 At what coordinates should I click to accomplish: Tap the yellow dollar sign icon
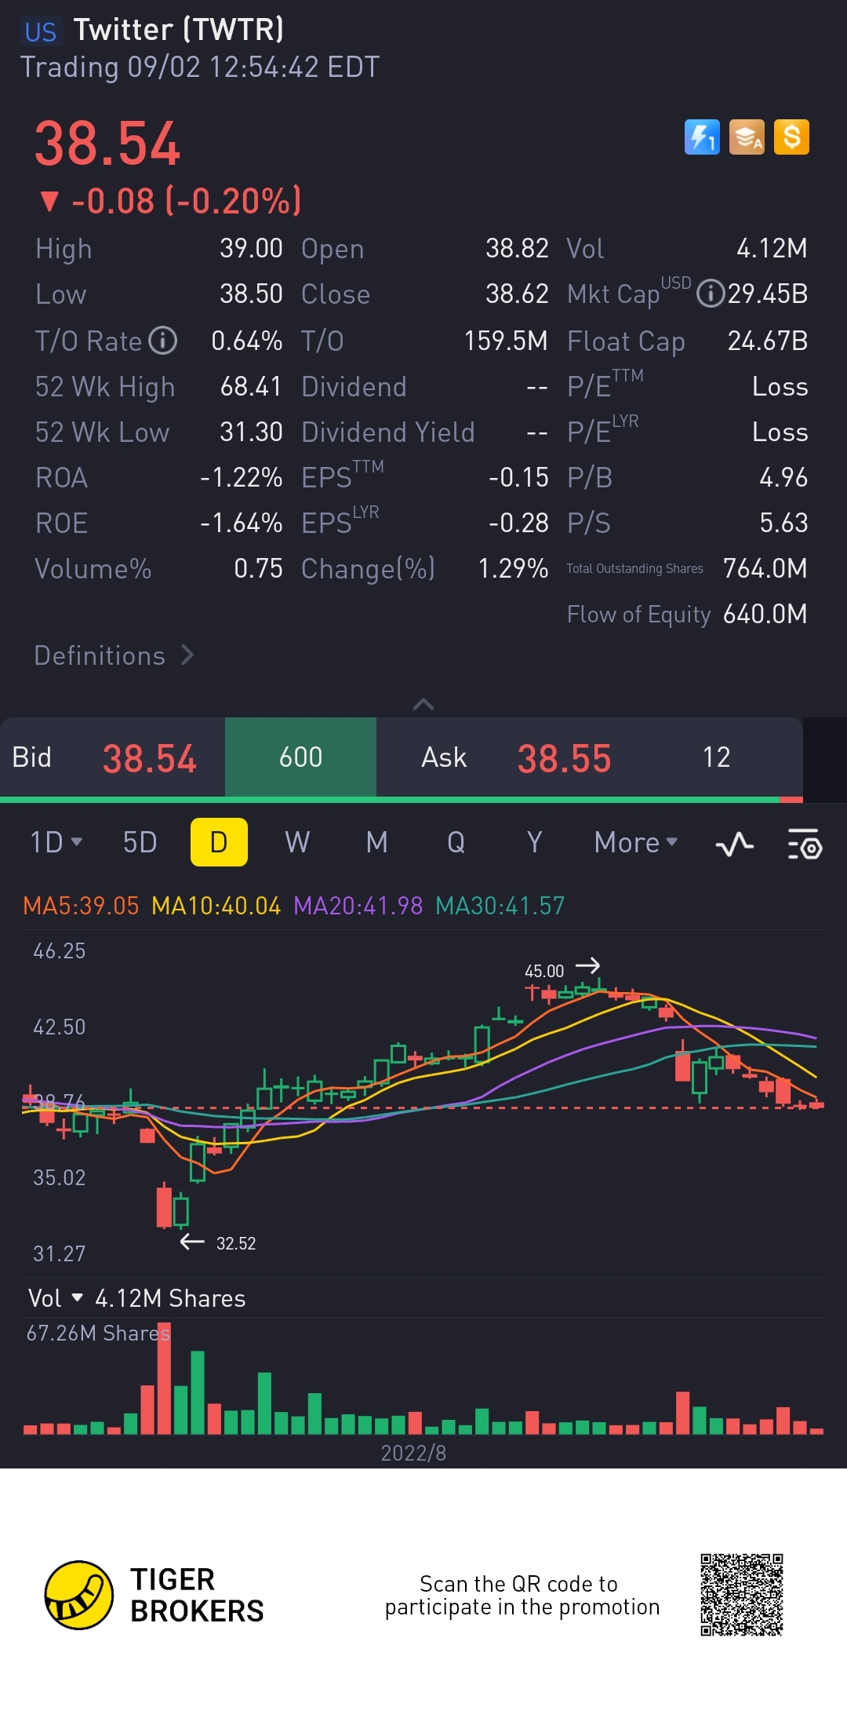point(791,137)
